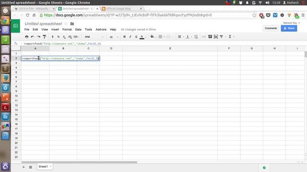This screenshot has height=172, width=307.
Task: Open the font size dropdown
Action: coord(114,37)
